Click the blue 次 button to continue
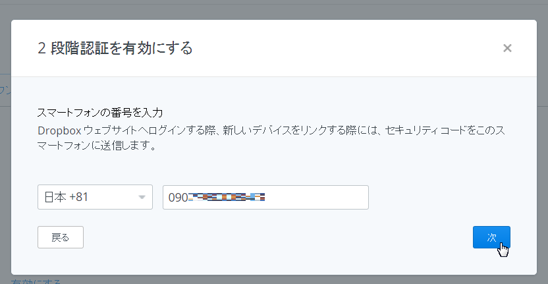Screen dimensions: 548x284 pos(491,237)
